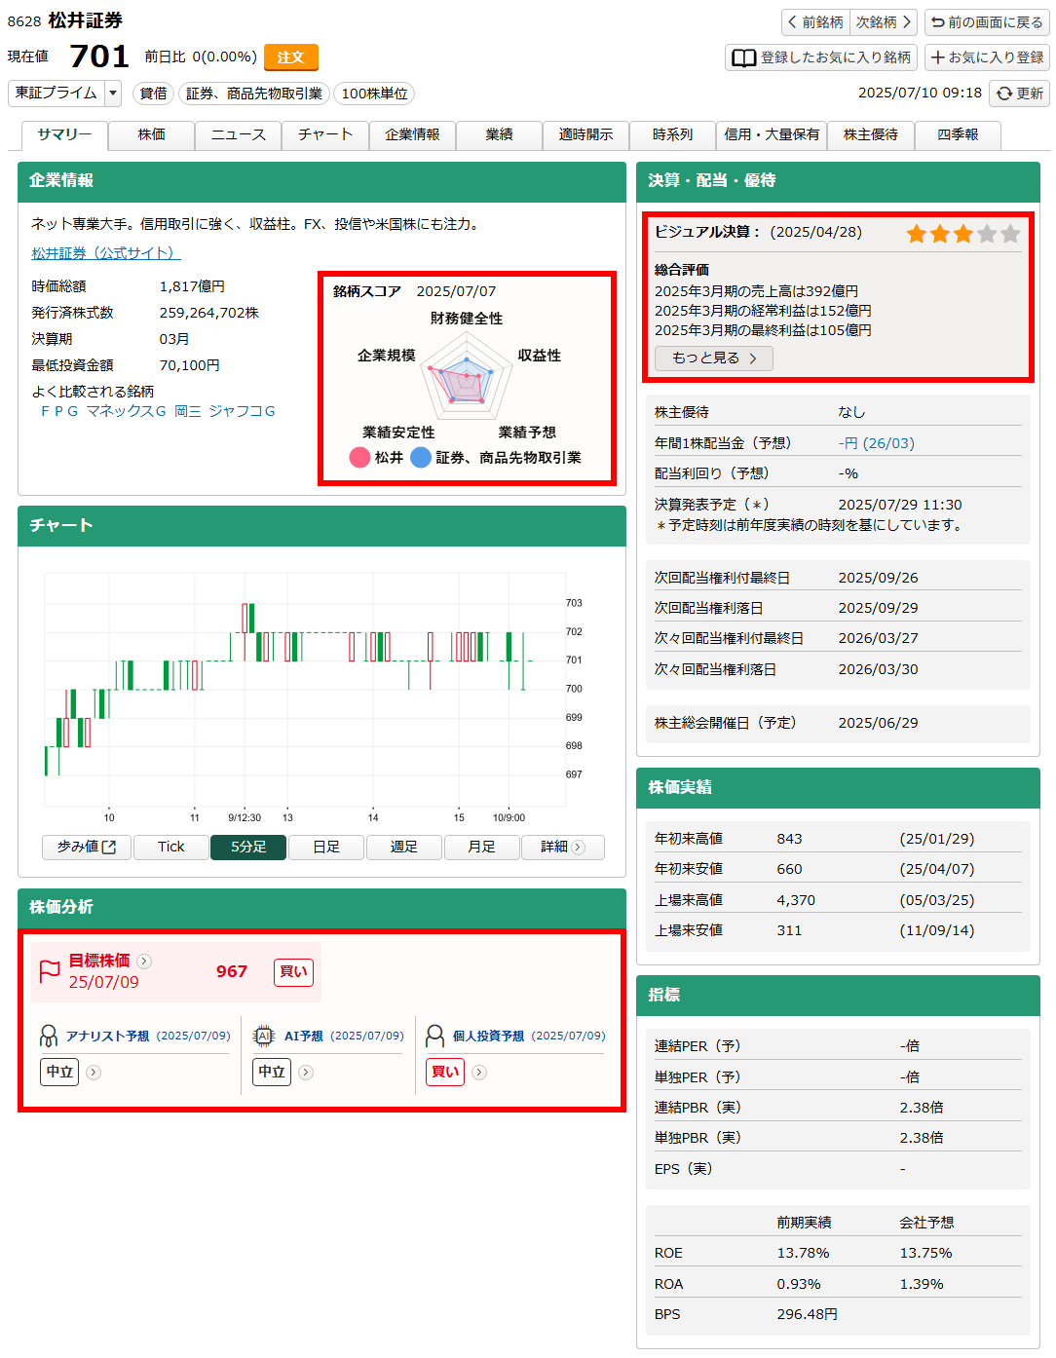Open compared stock ジャフコＧ
Viewport: 1056px width, 1358px height.
pos(242,411)
